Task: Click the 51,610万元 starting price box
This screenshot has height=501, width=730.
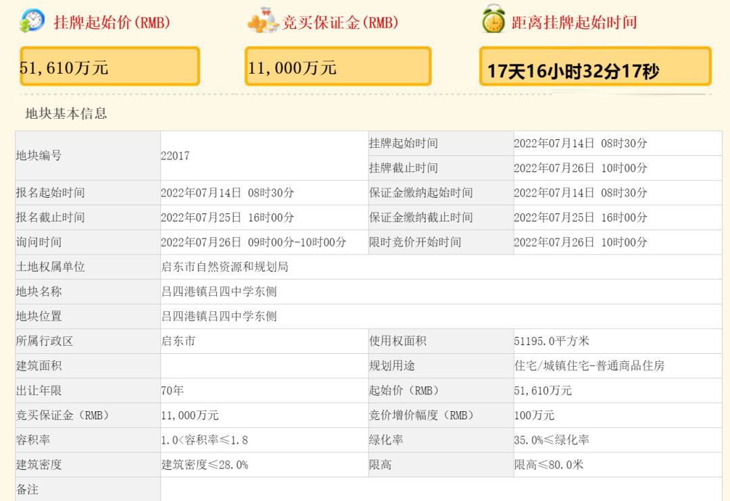Action: tap(110, 66)
